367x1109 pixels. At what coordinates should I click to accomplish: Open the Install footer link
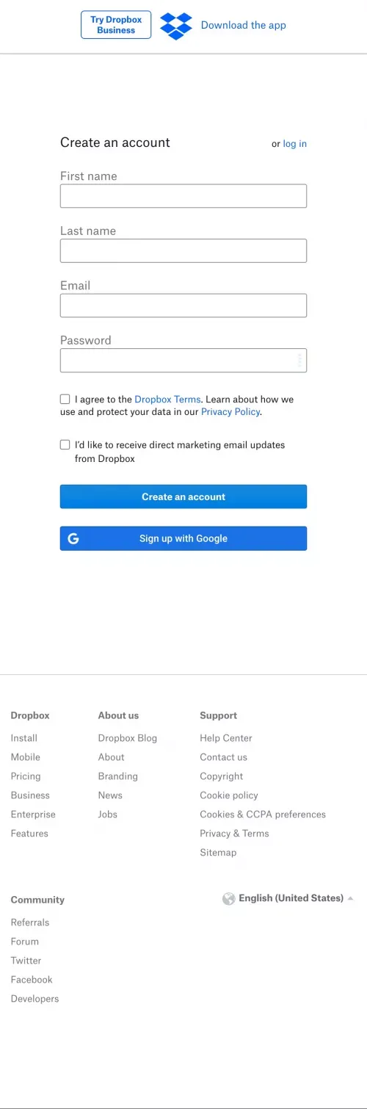click(24, 738)
